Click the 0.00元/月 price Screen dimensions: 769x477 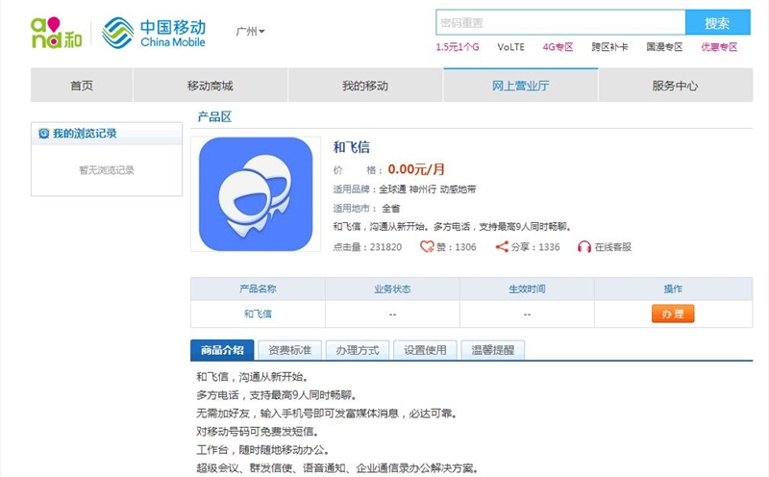click(416, 169)
